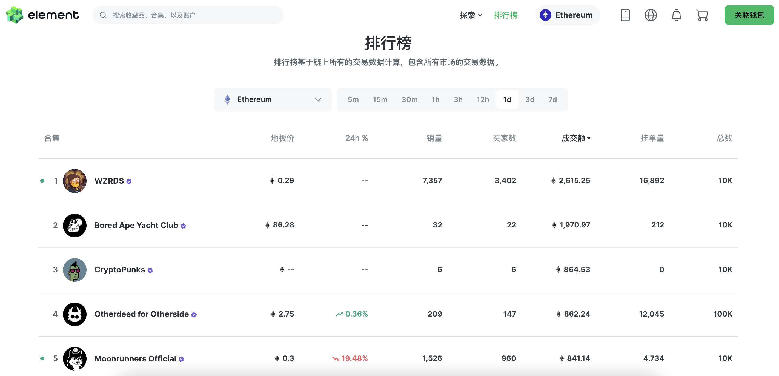The height and width of the screenshot is (376, 779).
Task: Open the CryptoPunks collection link
Action: pyautogui.click(x=119, y=270)
